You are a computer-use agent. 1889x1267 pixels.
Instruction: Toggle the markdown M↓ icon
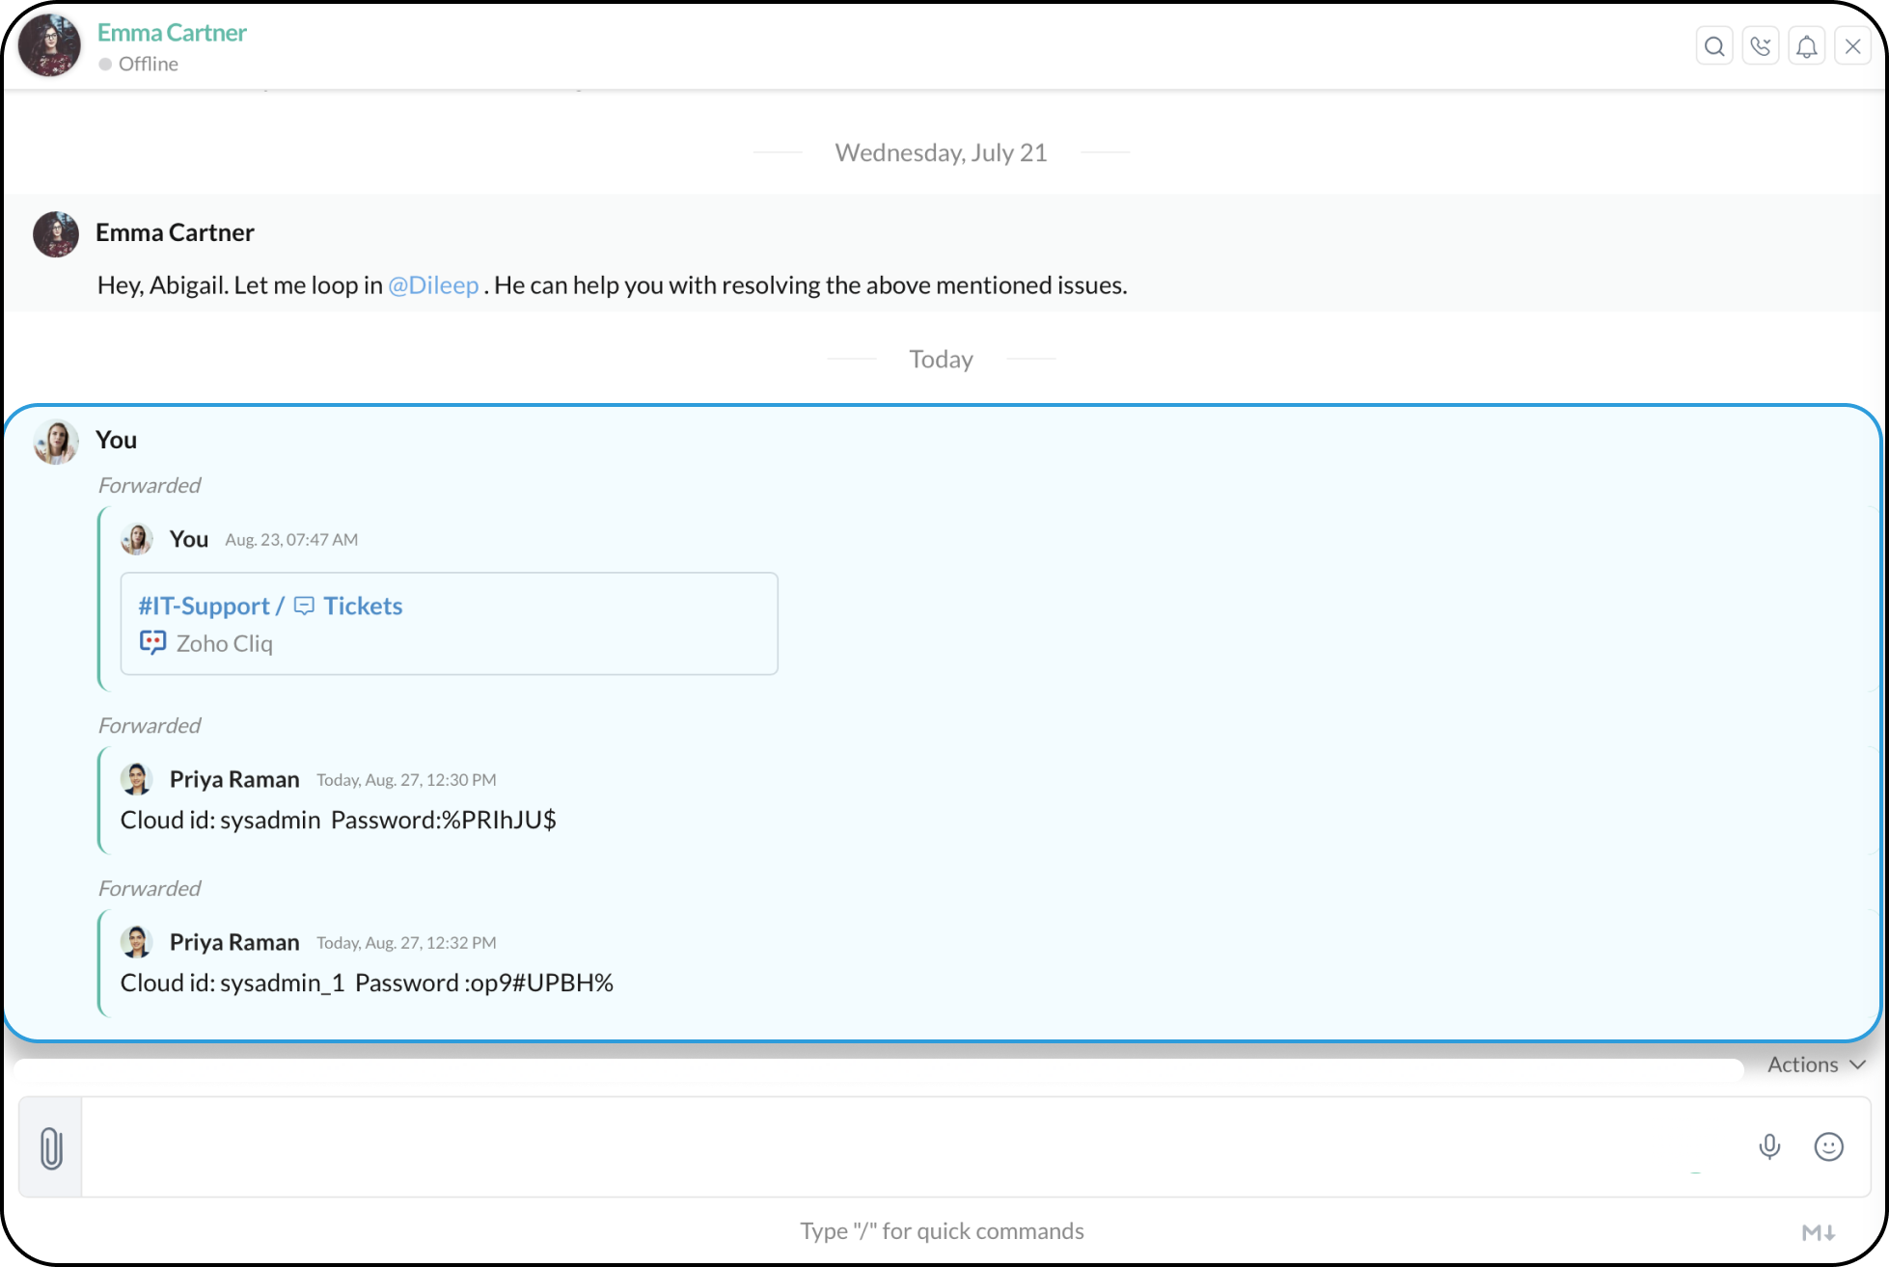[1819, 1232]
